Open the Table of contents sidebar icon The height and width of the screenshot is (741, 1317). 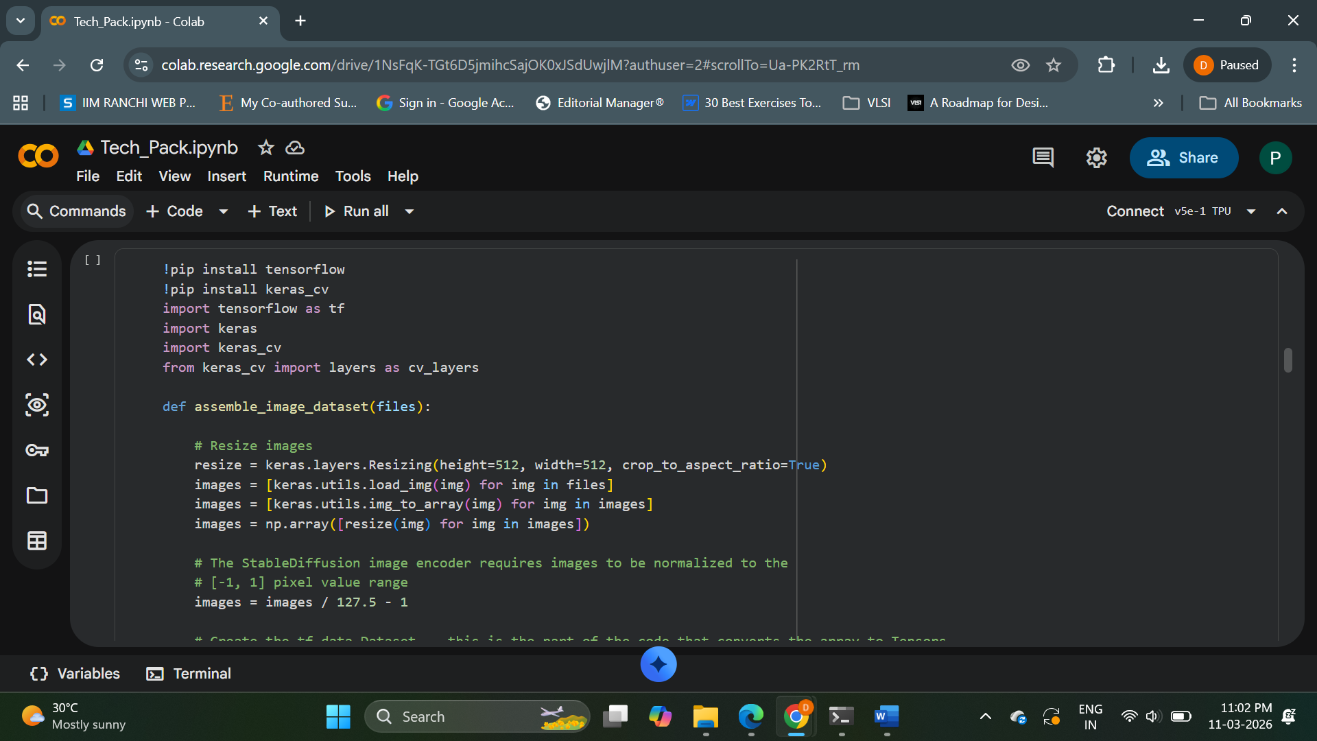[37, 269]
